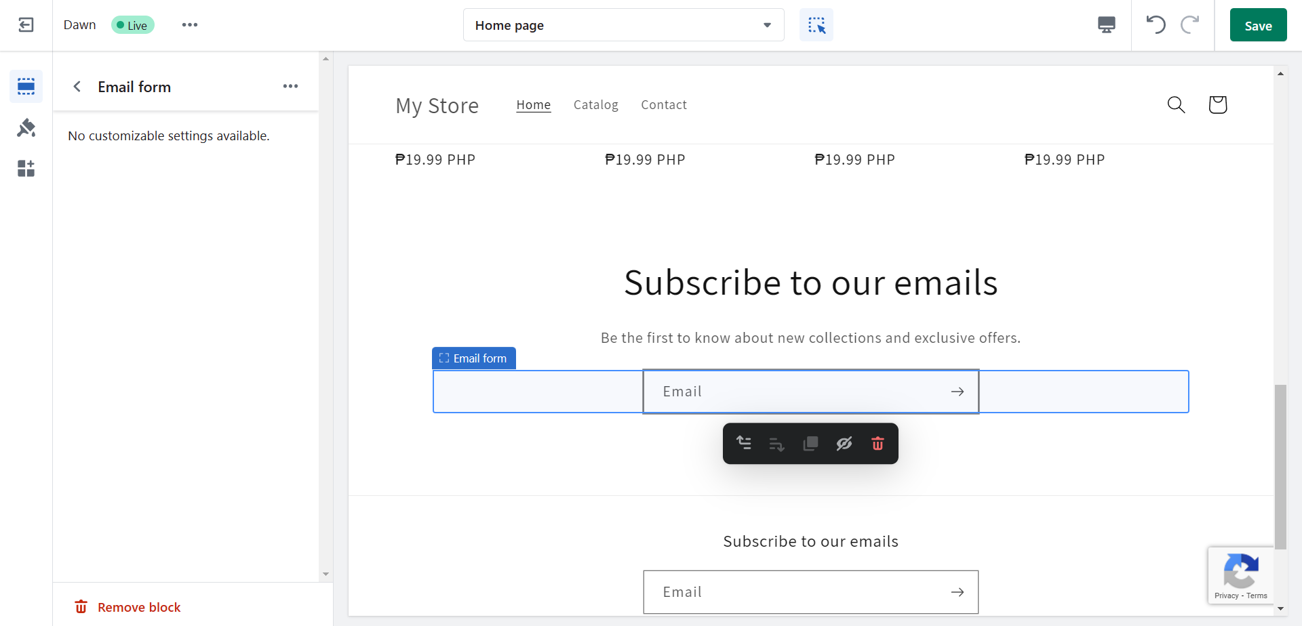This screenshot has width=1302, height=626.
Task: Click the large Subscribe to our emails heading
Action: click(811, 283)
